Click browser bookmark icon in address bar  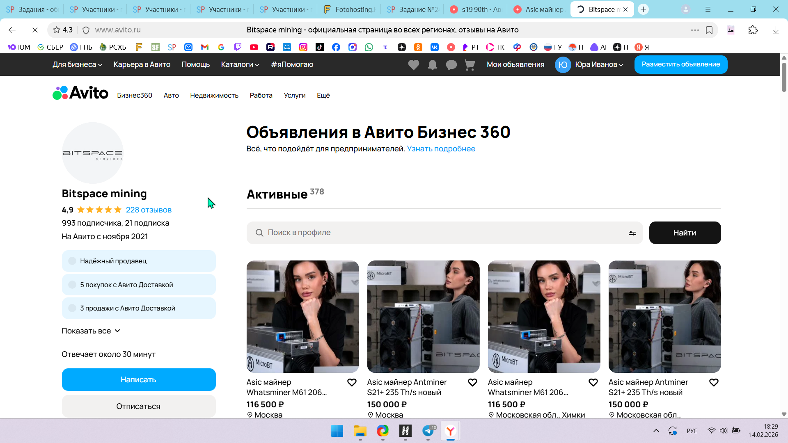coord(709,30)
